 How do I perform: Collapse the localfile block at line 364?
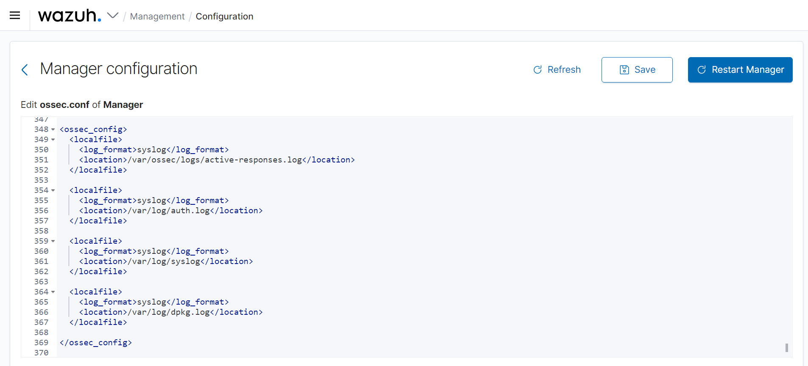tap(53, 292)
